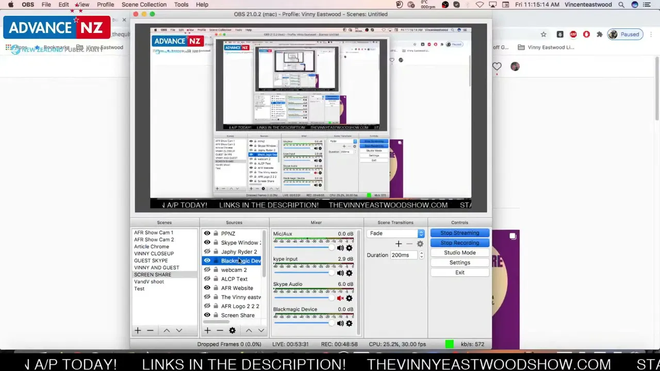The image size is (660, 371).
Task: Click the Mic/Aux volume slider
Action: (x=304, y=248)
